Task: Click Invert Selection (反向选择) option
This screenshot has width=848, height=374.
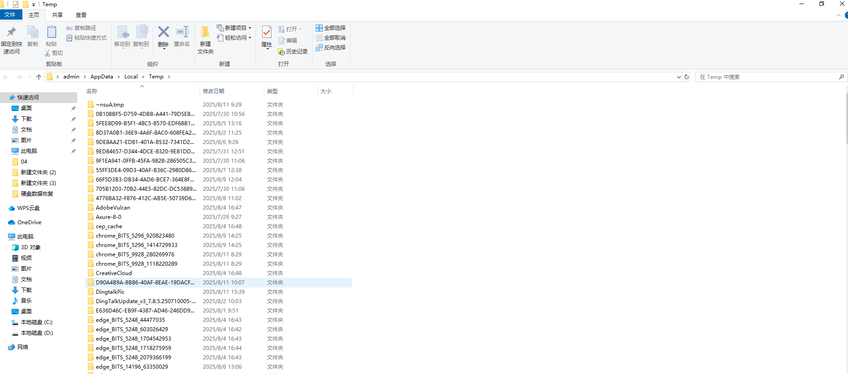Action: [x=331, y=48]
